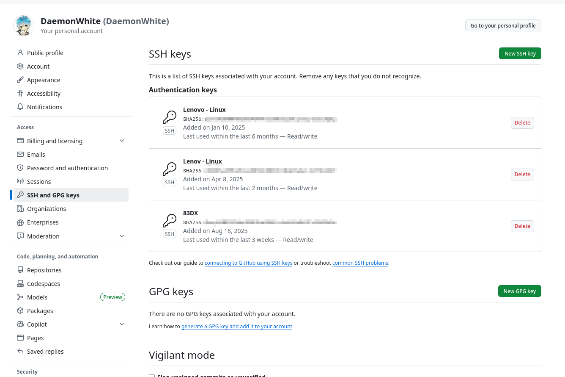This screenshot has height=377, width=565.
Task: Delete the 83DX SSH key
Action: pyautogui.click(x=522, y=226)
